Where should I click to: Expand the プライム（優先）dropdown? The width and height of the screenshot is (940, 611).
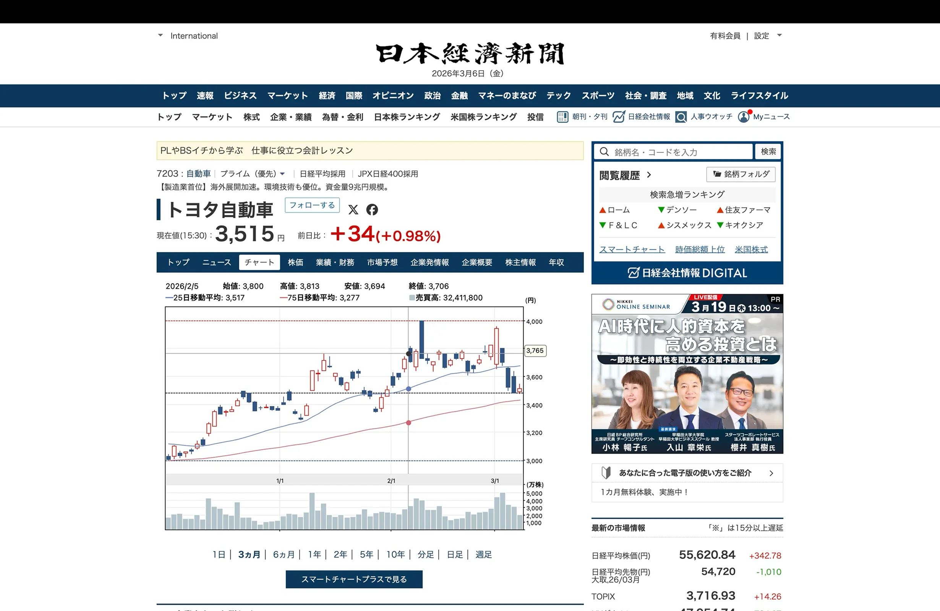point(282,174)
